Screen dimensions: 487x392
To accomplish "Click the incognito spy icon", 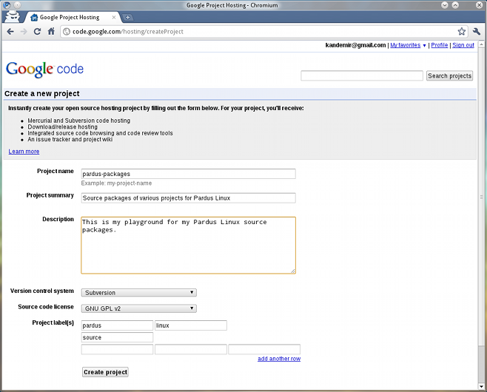I will 13,16.
